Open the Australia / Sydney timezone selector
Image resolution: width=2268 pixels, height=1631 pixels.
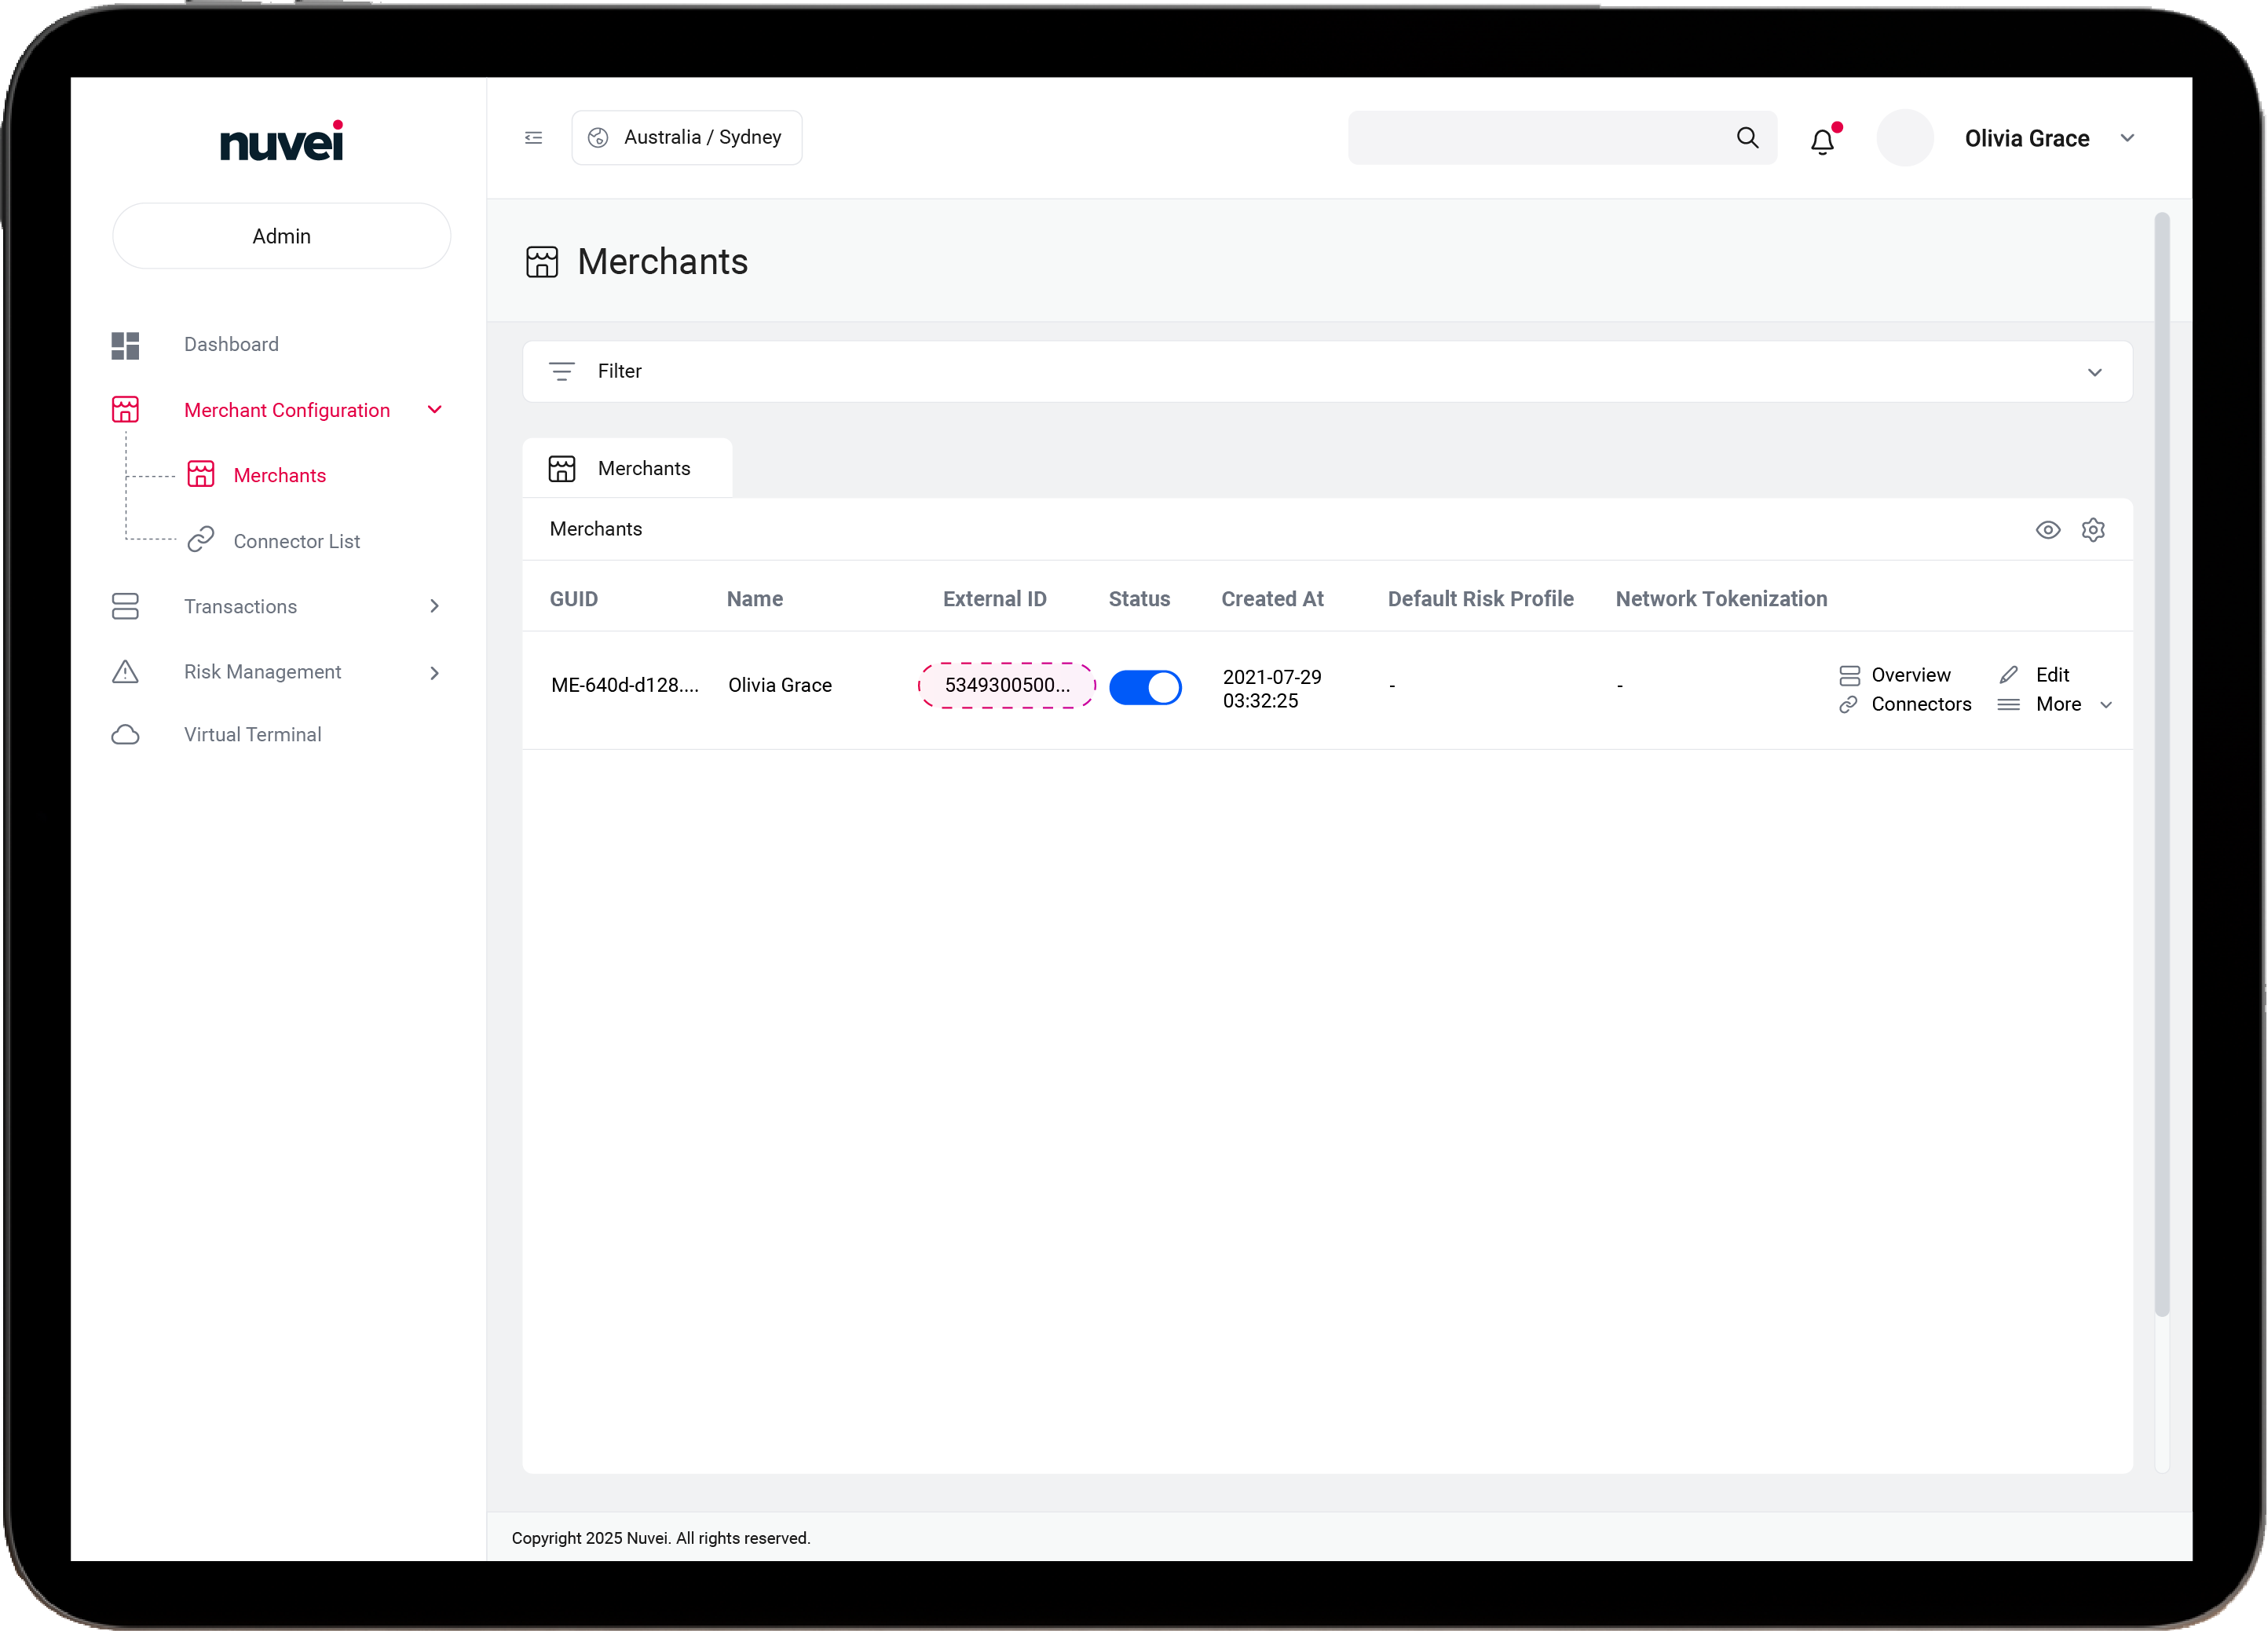[x=687, y=138]
